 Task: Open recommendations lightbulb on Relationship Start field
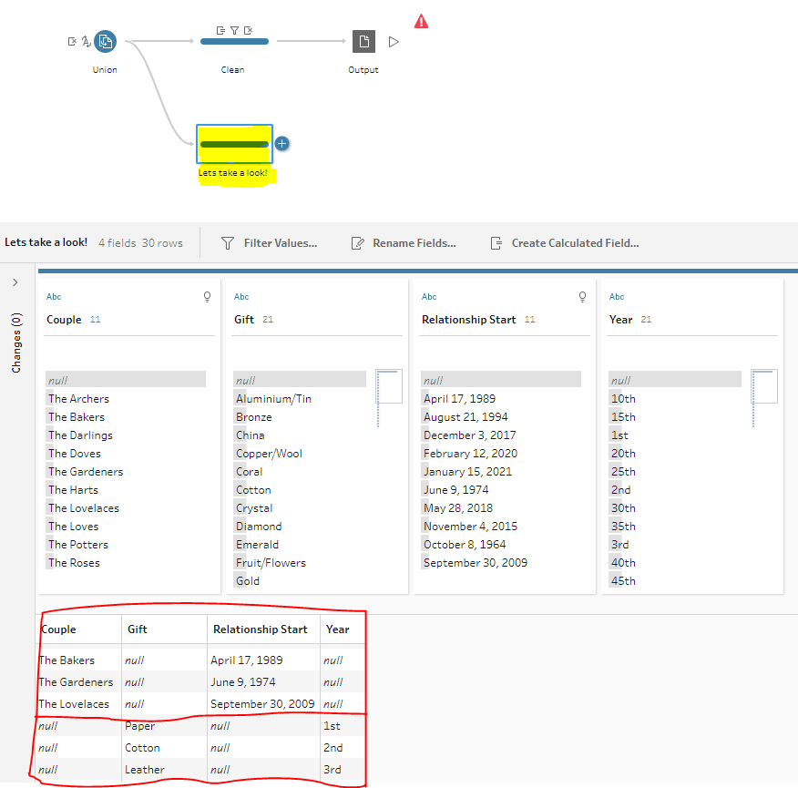click(x=582, y=297)
